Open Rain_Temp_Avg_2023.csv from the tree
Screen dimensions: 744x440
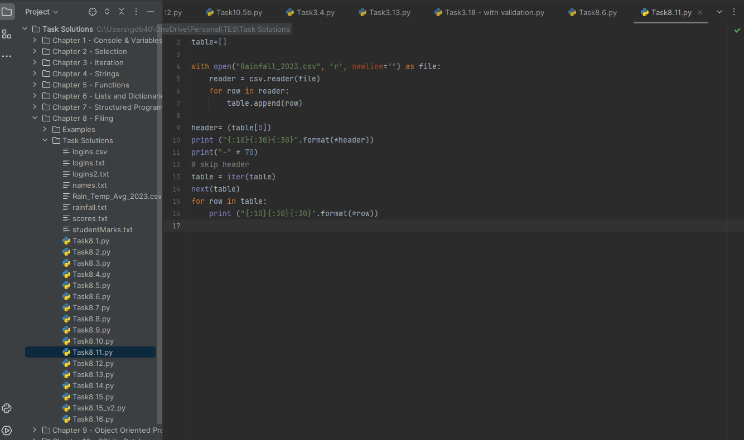[x=113, y=196]
